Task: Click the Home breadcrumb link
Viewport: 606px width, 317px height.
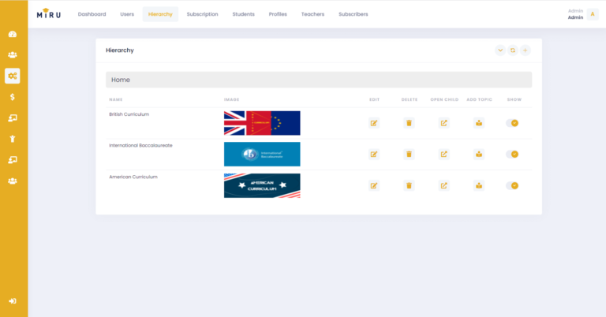Action: tap(121, 80)
